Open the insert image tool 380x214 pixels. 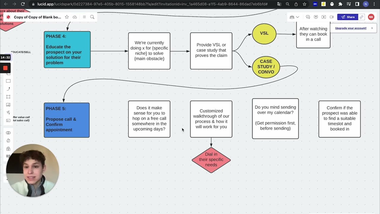(8, 105)
